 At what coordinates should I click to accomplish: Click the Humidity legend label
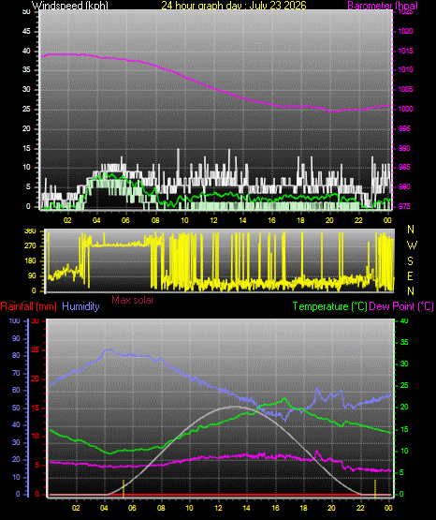click(80, 306)
